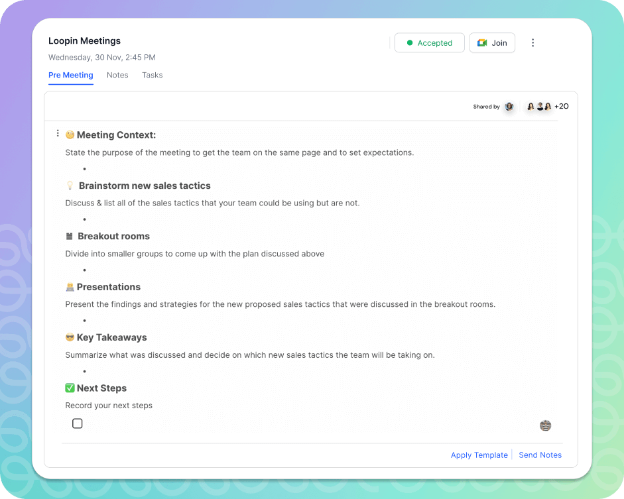Click the Google Meet camera icon
Screen dimensions: 624x499
[482, 43]
